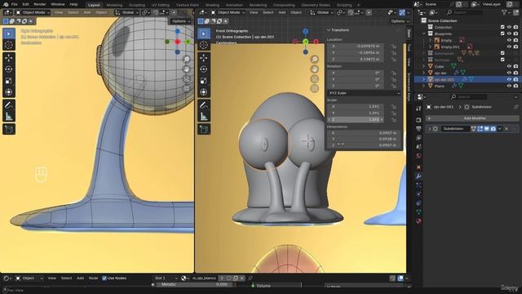This screenshot has width=522, height=294.
Task: Click the Add Modifier button
Action: [472, 118]
